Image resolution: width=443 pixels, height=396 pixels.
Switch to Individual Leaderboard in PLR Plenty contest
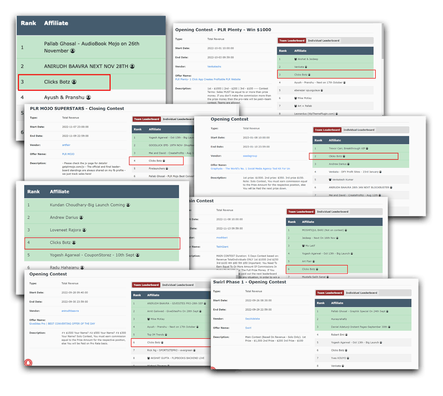tap(323, 41)
